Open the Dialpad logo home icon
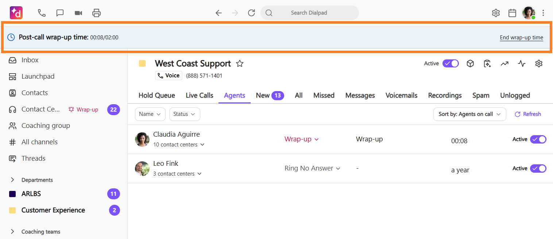The image size is (553, 239). click(16, 13)
